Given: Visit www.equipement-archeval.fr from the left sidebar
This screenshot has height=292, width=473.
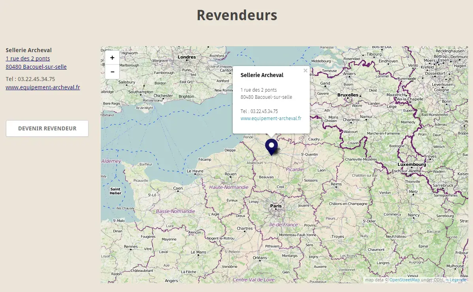Looking at the screenshot, I should [43, 87].
